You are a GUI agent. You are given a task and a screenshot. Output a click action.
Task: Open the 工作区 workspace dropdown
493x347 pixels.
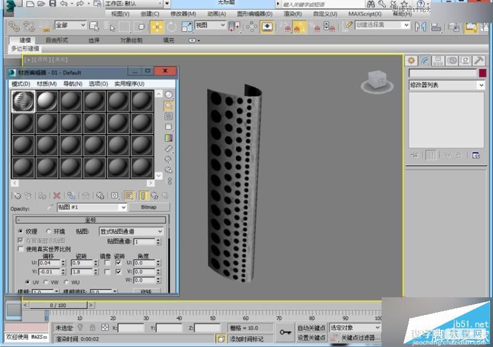[x=134, y=4]
